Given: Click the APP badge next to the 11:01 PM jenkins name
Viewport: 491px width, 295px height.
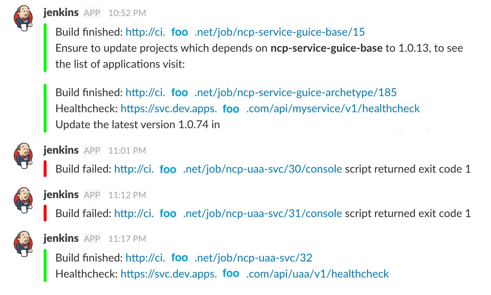Looking at the screenshot, I should pos(92,150).
